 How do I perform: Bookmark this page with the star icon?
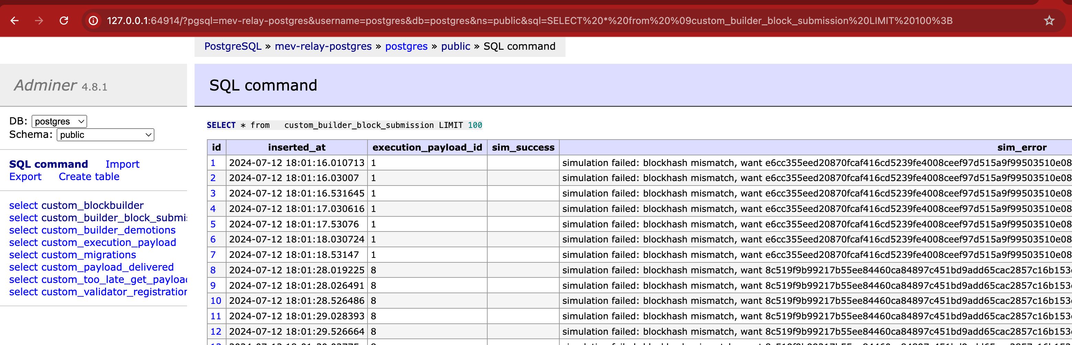pos(1049,20)
